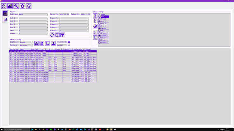Screen dimensions: 234x131
Task: Click the Windows Start button
Action: 2,129
